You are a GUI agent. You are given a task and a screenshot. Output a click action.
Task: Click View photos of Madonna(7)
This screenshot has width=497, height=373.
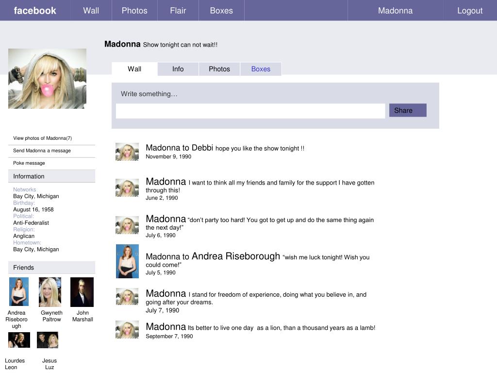click(43, 138)
